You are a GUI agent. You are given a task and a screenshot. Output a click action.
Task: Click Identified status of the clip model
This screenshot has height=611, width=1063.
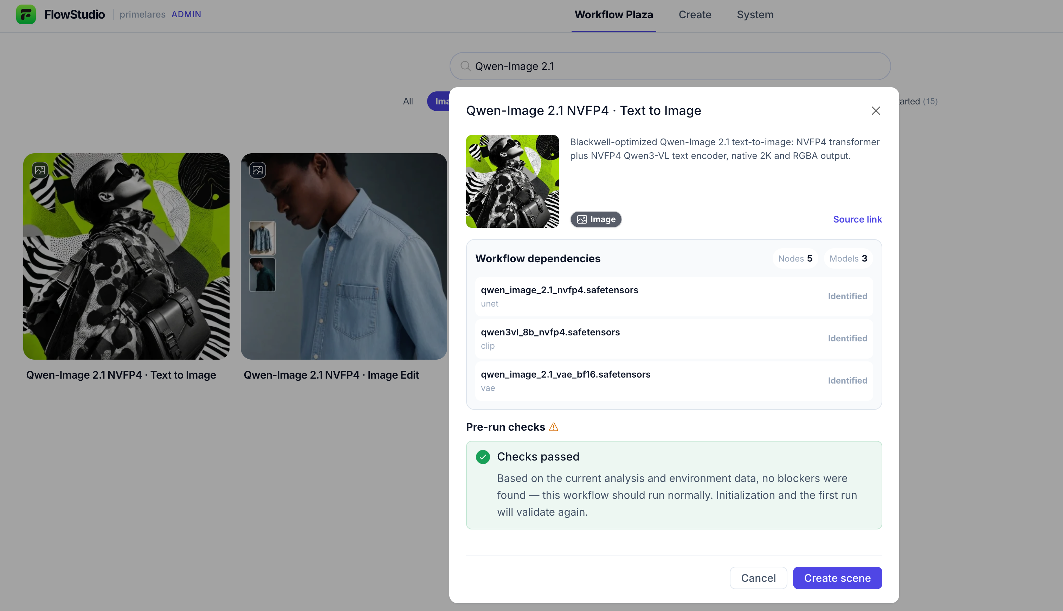pos(847,338)
